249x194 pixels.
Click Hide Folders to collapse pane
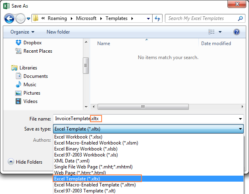point(25,162)
